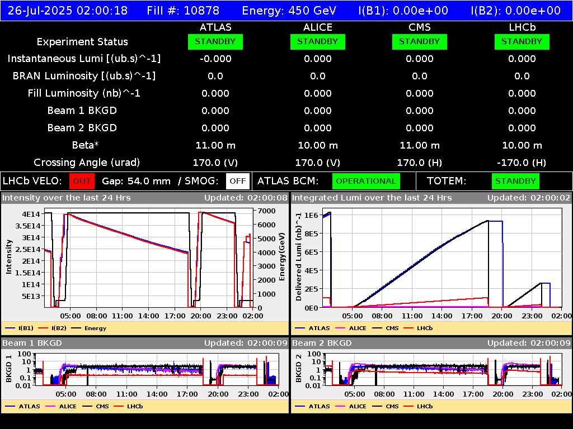The width and height of the screenshot is (573, 429).
Task: Click ATLAS legend in Beam 1 BKGD plot
Action: 22,407
